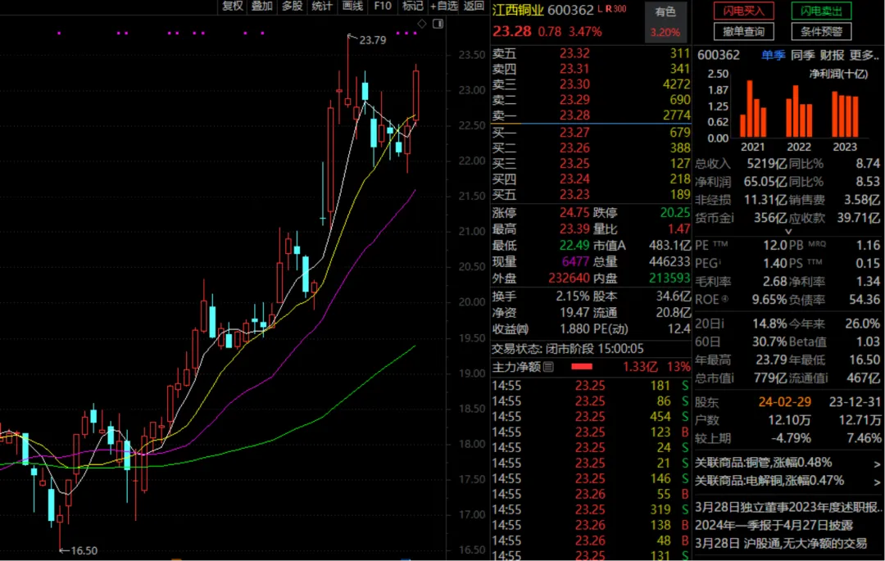The image size is (885, 561).
Task: Click the 外盘 value 232640
Action: 569,278
